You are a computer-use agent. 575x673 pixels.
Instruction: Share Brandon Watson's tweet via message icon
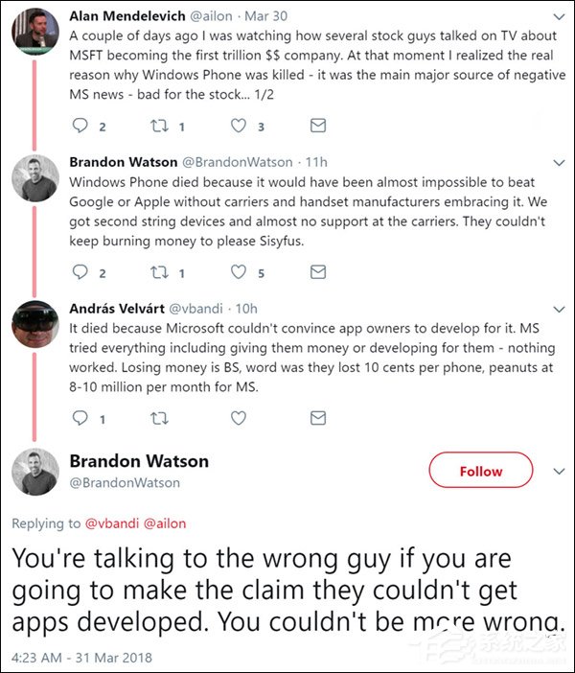tap(318, 272)
